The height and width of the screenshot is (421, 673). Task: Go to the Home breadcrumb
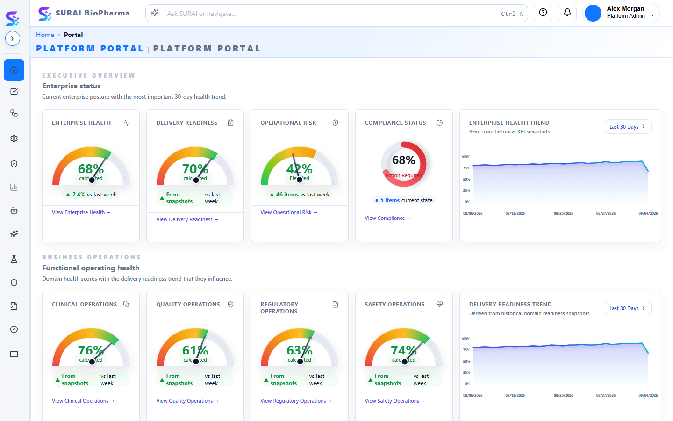click(x=45, y=35)
